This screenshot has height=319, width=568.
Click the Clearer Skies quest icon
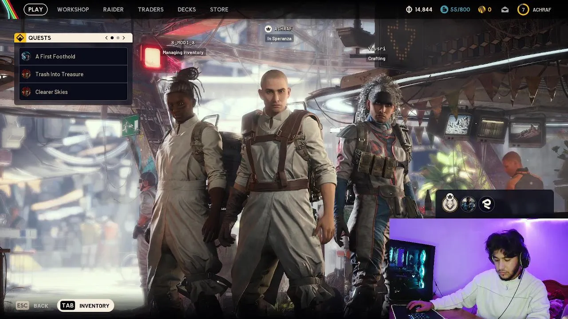[26, 92]
